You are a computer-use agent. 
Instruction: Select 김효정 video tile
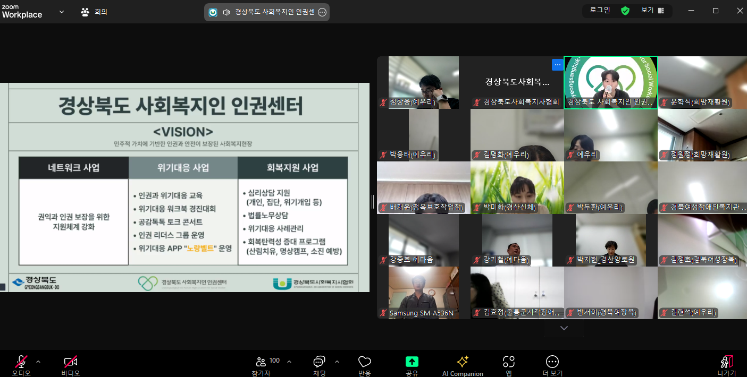(x=517, y=293)
